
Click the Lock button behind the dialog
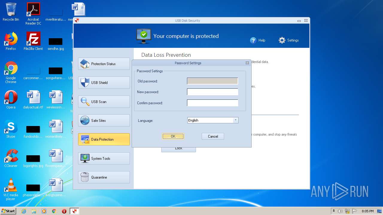click(x=179, y=149)
